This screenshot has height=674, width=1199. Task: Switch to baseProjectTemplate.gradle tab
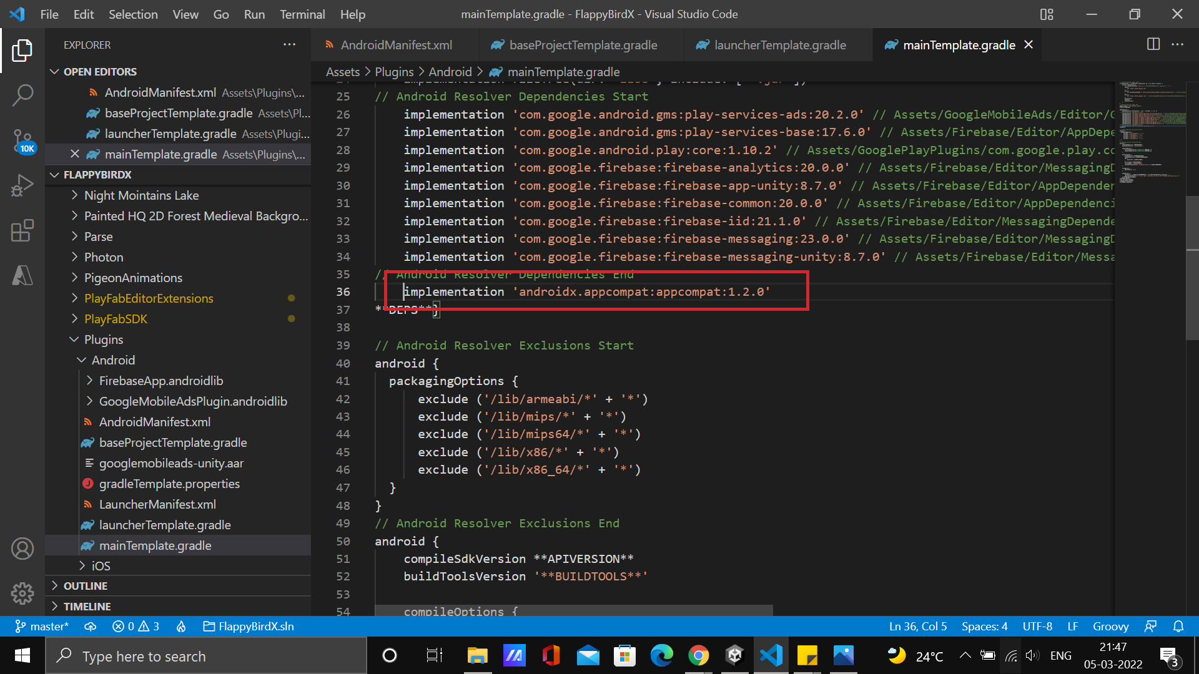(581, 45)
